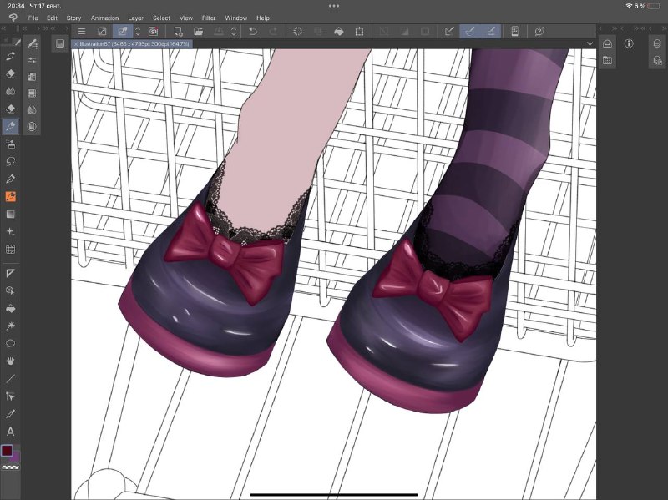Select the Hand move tool
668x500 pixels.
tap(11, 361)
